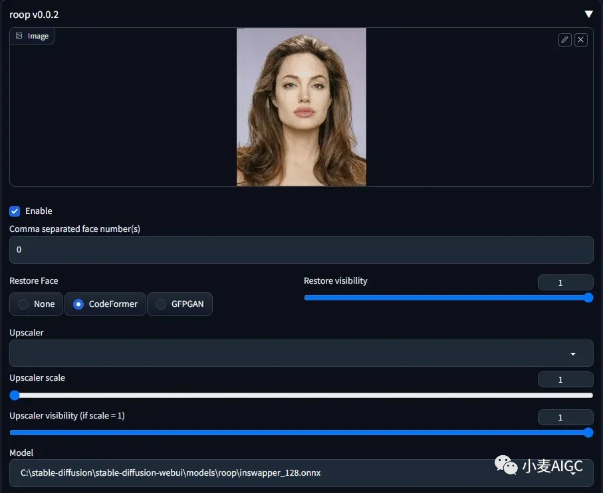Collapse the roop v0.0.2 panel
This screenshot has width=603, height=493.
588,14
